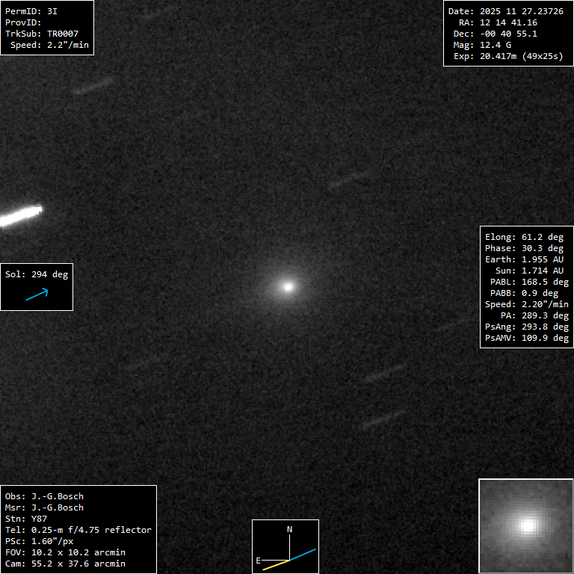Open the zoomed comet inset thumbnail
This screenshot has width=574, height=574.
coord(526,525)
